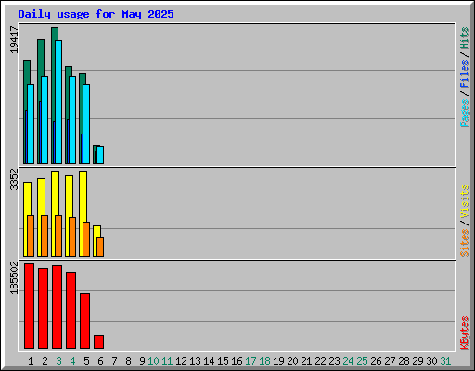The width and height of the screenshot is (475, 371).
Task: Click the blue 'Files' legend label
Action: [x=465, y=74]
